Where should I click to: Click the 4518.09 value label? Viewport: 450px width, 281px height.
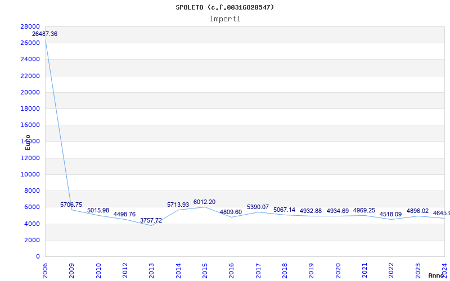390,214
